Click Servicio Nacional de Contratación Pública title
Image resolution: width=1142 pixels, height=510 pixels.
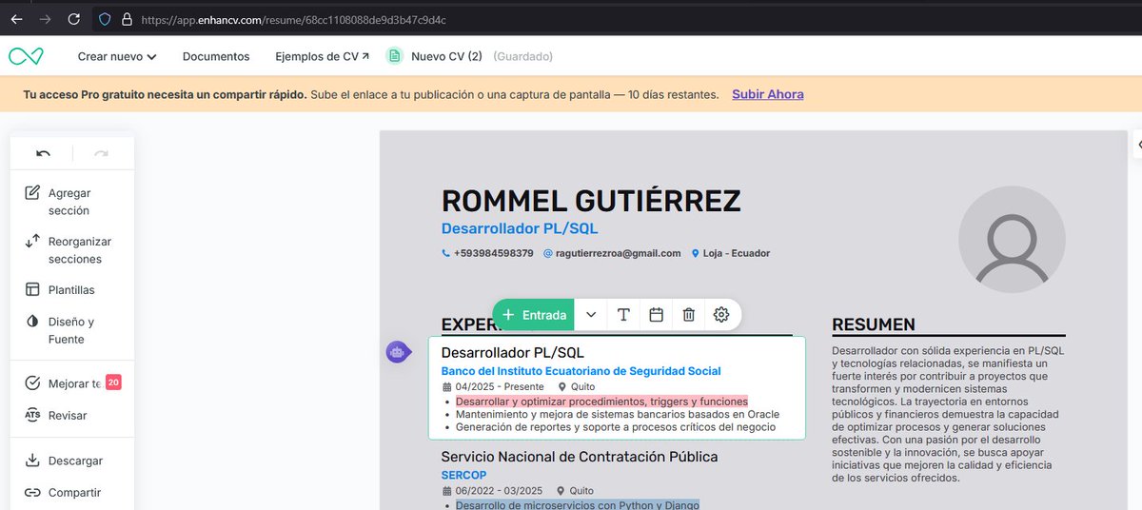click(x=580, y=457)
